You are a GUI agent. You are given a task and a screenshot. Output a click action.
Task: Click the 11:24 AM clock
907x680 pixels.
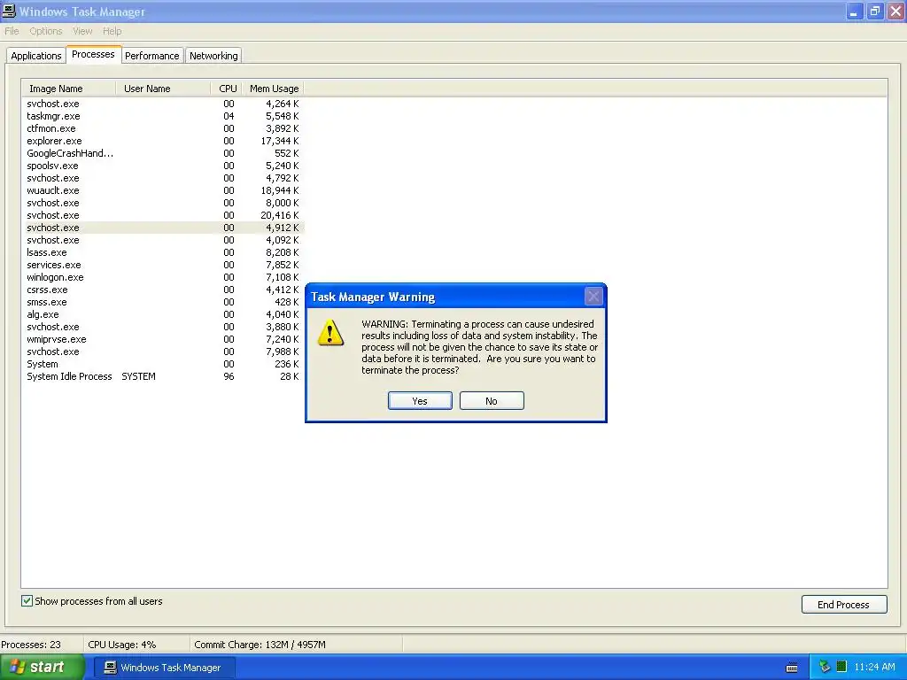[874, 667]
